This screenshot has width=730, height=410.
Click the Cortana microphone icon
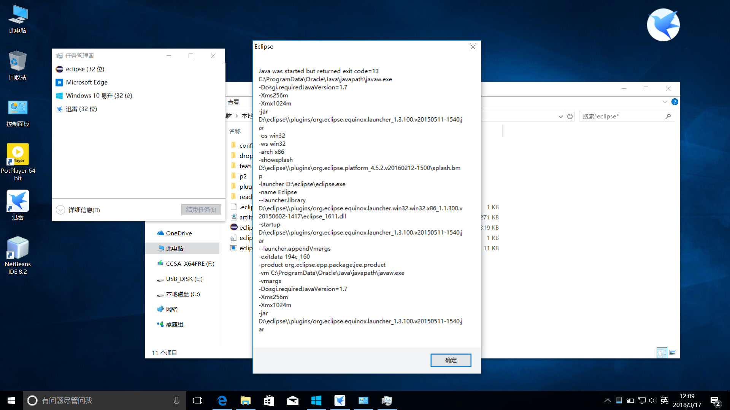pos(176,401)
